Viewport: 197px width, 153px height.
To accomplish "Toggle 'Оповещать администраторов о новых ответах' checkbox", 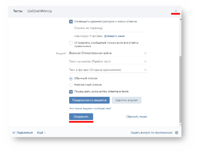I will 71,22.
